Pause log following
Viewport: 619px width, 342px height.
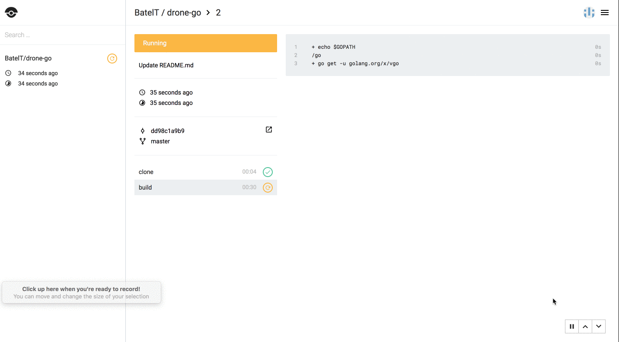point(571,326)
